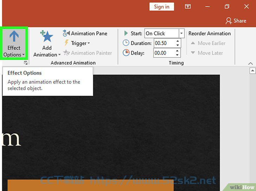
Task: Click the Add Animation dropdown arrow
Action: click(x=59, y=55)
